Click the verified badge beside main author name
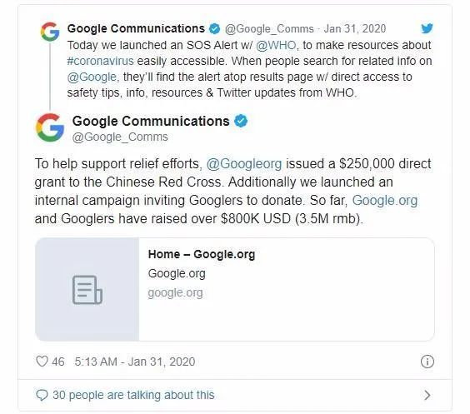The image size is (470, 414). [x=241, y=121]
